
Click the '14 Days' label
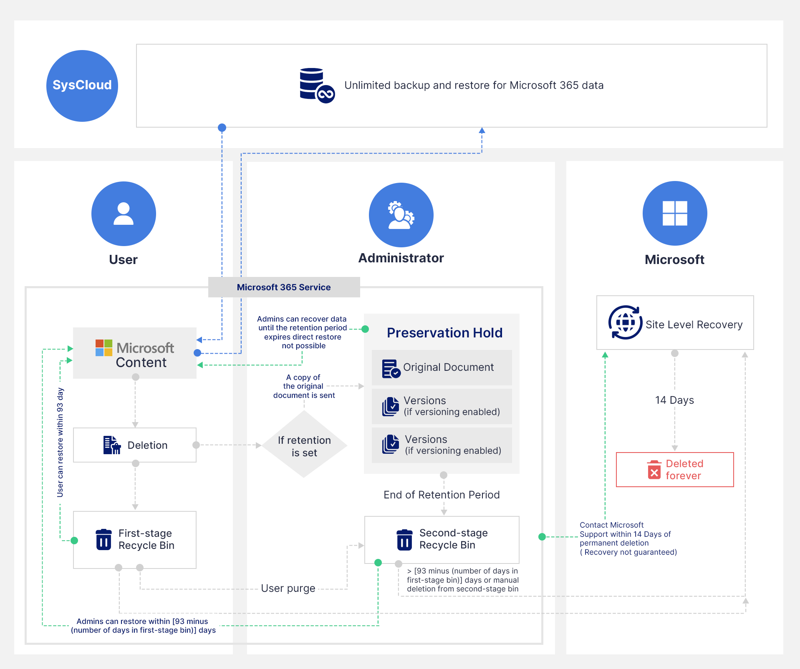pyautogui.click(x=675, y=400)
